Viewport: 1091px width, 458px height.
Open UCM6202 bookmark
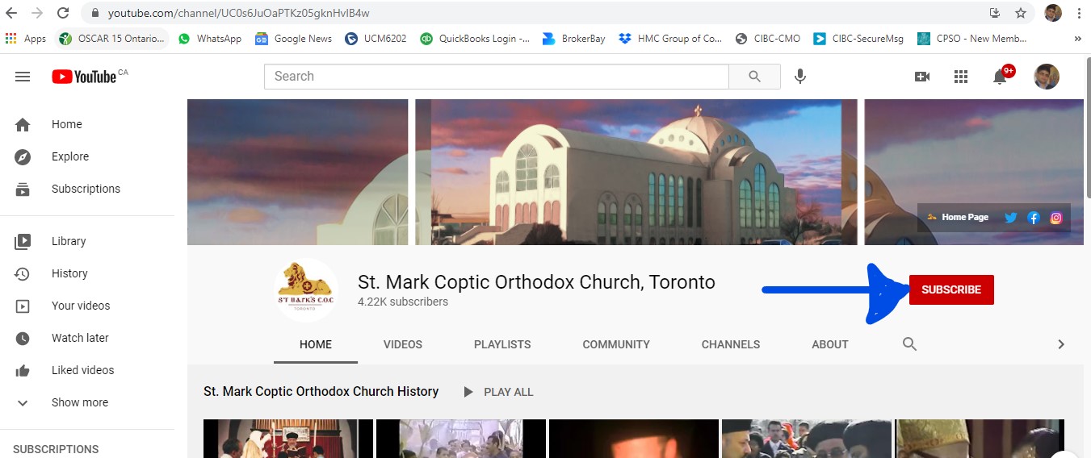click(376, 38)
